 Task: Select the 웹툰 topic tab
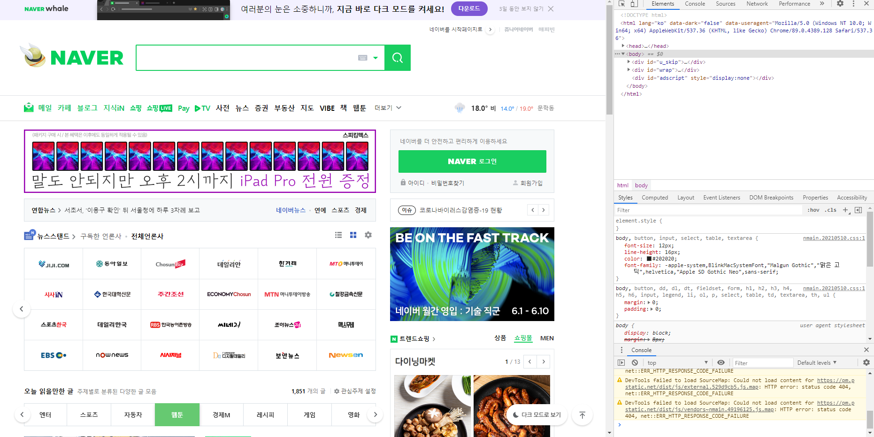(x=177, y=414)
